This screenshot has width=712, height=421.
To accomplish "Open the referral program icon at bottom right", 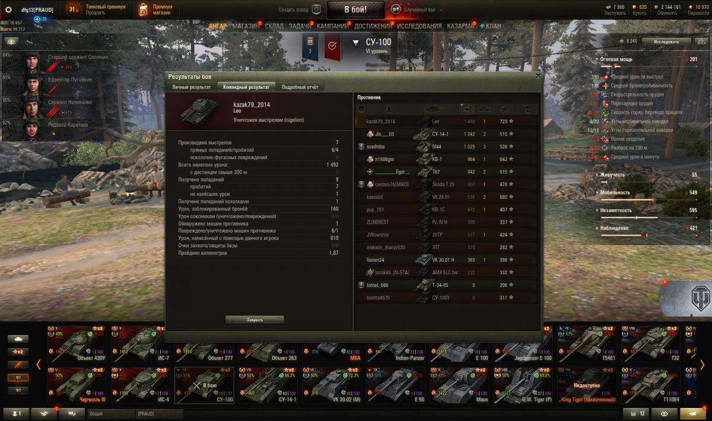I will coord(693,413).
